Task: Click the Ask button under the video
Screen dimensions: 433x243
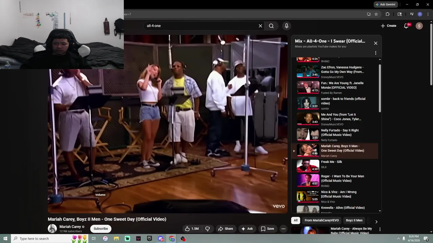Action: point(247,229)
